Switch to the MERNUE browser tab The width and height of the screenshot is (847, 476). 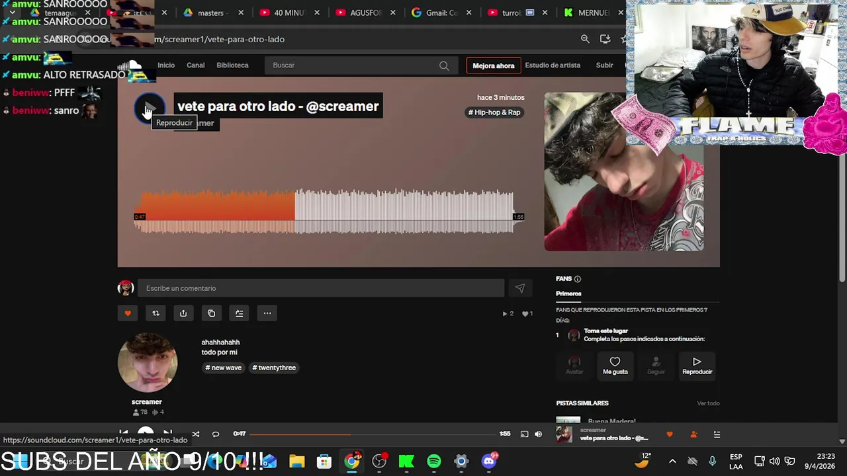[593, 13]
